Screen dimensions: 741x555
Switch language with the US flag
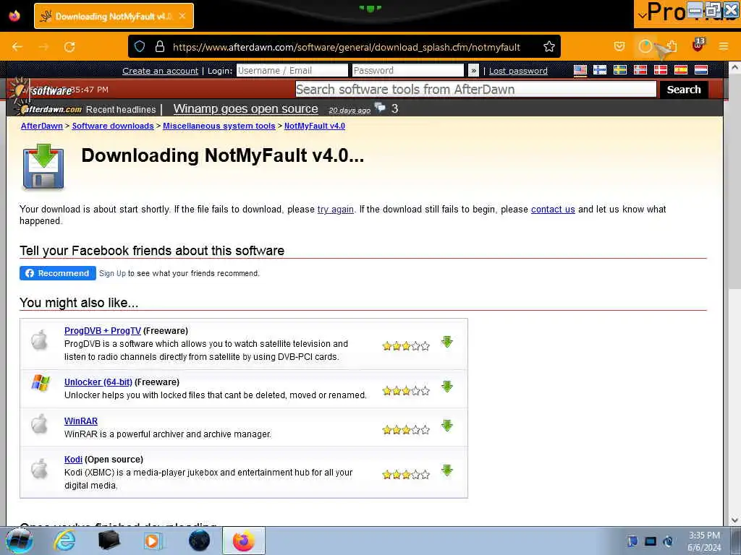580,70
